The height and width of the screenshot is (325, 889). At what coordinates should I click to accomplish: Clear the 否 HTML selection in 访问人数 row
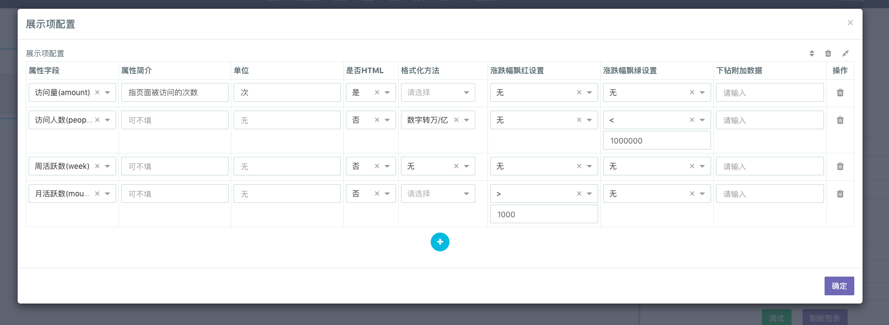[377, 120]
